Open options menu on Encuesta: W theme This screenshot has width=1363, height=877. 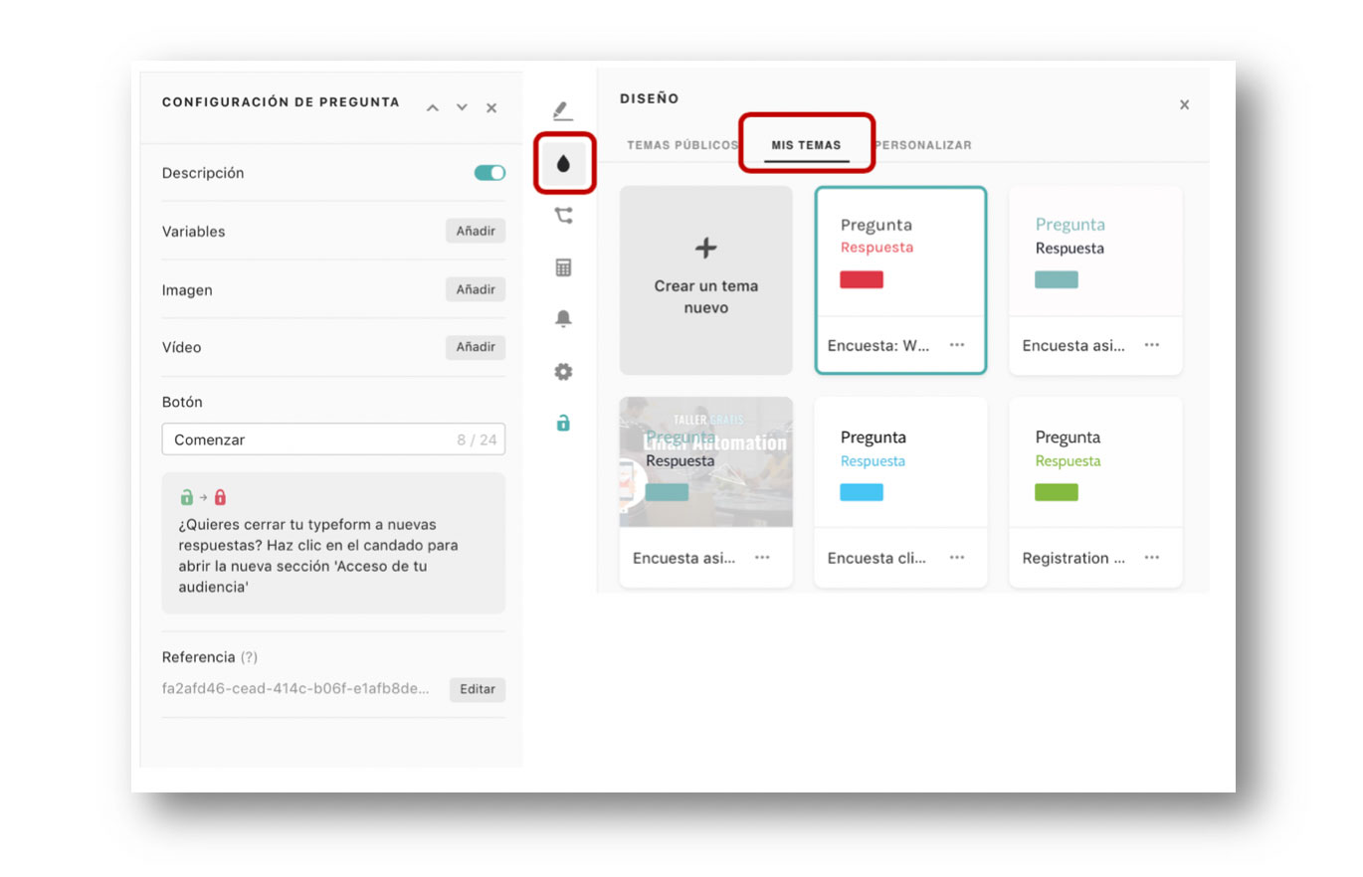[956, 345]
